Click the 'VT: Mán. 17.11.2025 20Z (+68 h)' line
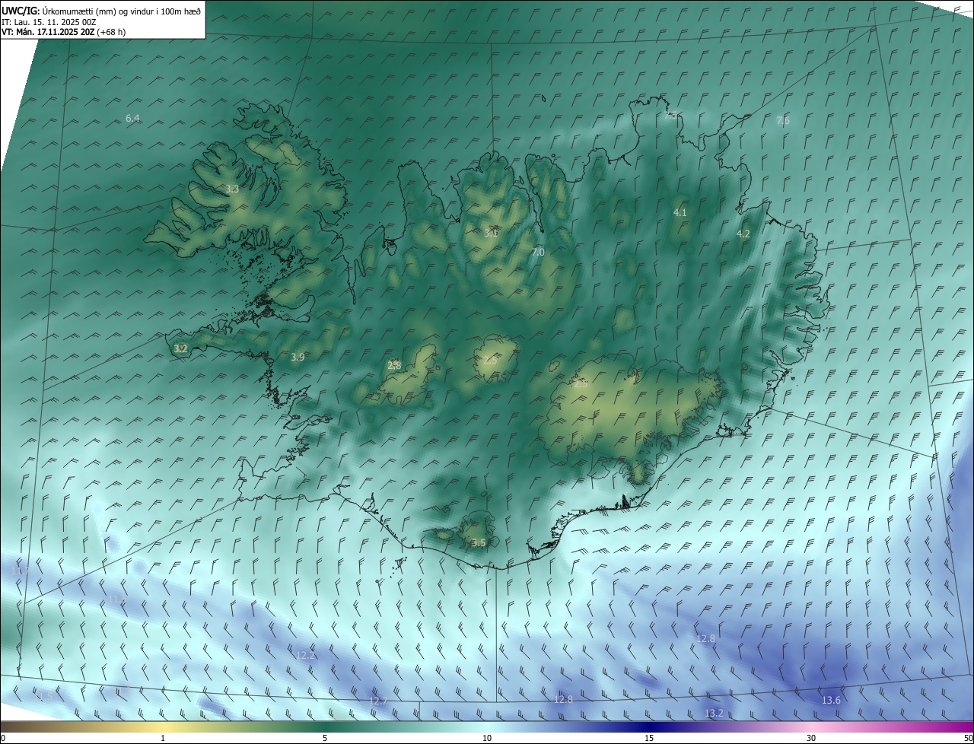Image resolution: width=974 pixels, height=744 pixels. (64, 32)
